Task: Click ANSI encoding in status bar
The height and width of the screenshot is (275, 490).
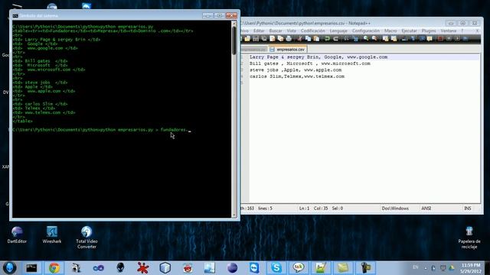Action: pos(426,209)
